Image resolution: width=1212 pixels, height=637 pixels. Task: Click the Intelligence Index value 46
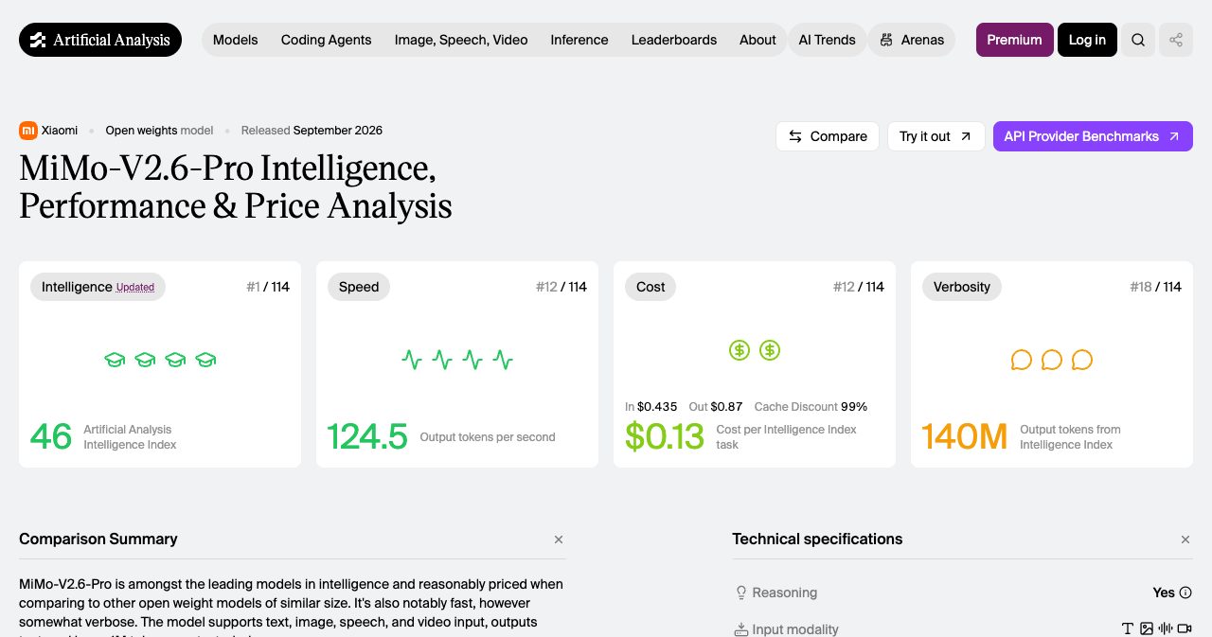51,436
